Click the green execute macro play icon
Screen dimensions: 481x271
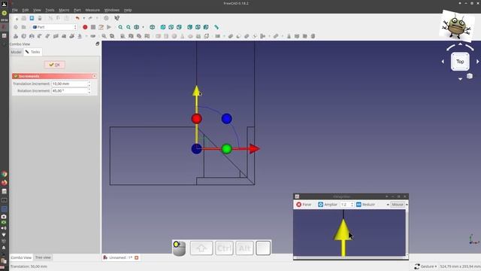pos(109,27)
